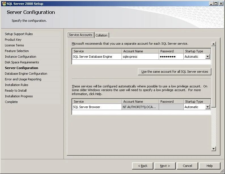Click the scroll down arrow in the panel
Image resolution: width=225 pixels, height=174 pixels.
(x=213, y=149)
